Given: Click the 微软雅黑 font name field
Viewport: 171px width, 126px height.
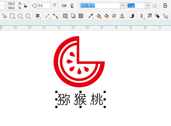Looking at the screenshot, I should tap(100, 6).
